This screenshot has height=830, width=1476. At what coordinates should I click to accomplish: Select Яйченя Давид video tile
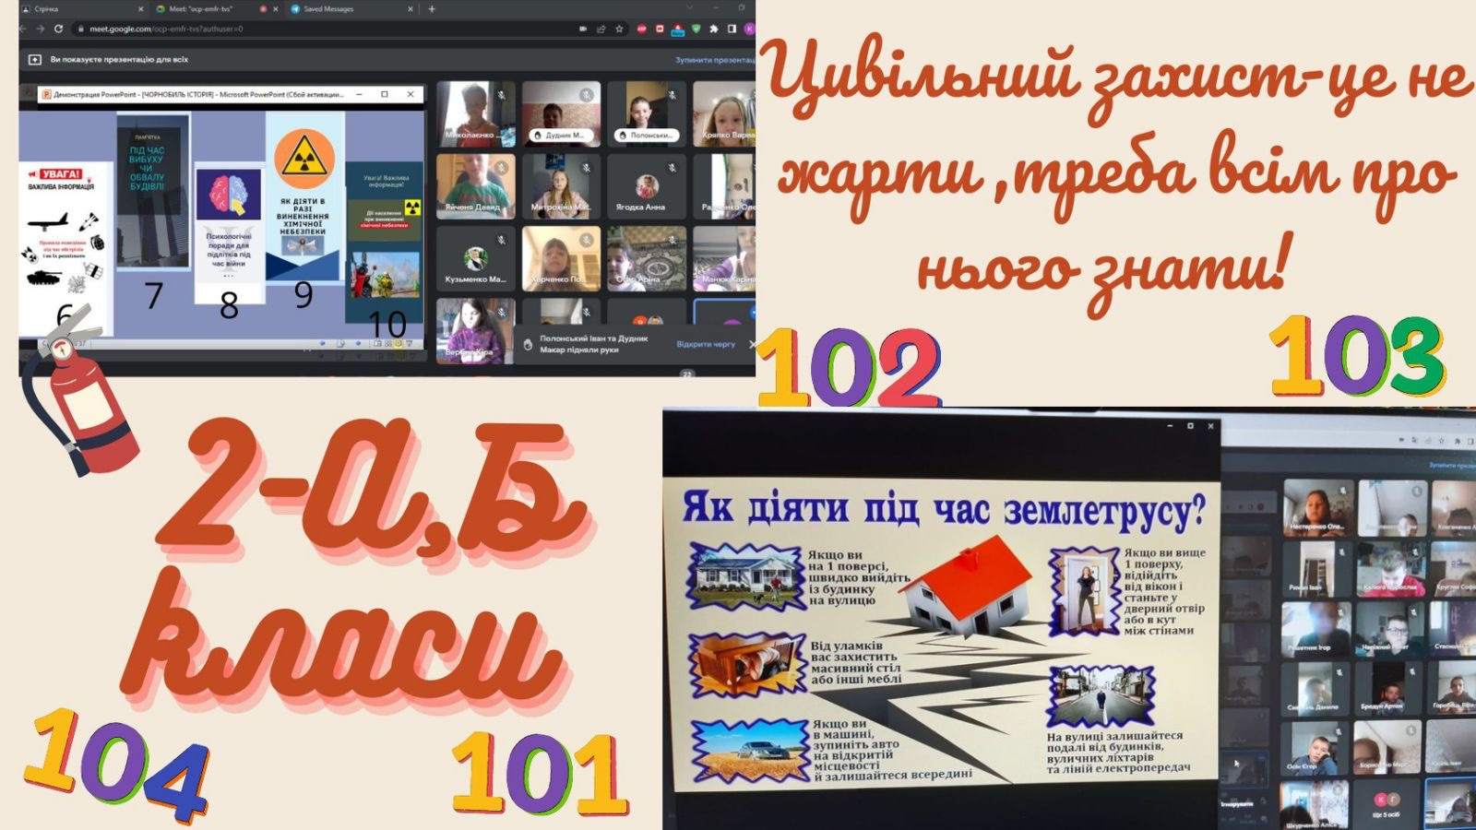click(x=475, y=187)
